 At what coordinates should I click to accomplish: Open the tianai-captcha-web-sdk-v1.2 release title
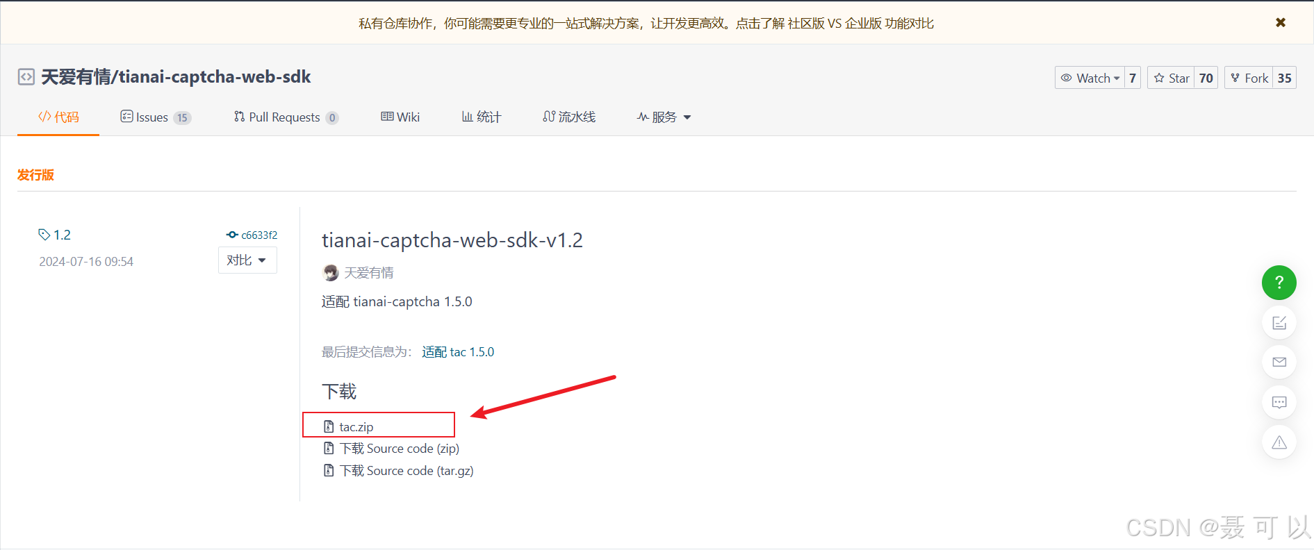click(x=452, y=240)
